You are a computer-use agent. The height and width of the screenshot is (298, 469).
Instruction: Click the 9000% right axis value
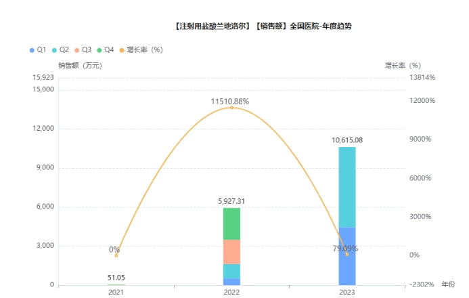pyautogui.click(x=420, y=139)
